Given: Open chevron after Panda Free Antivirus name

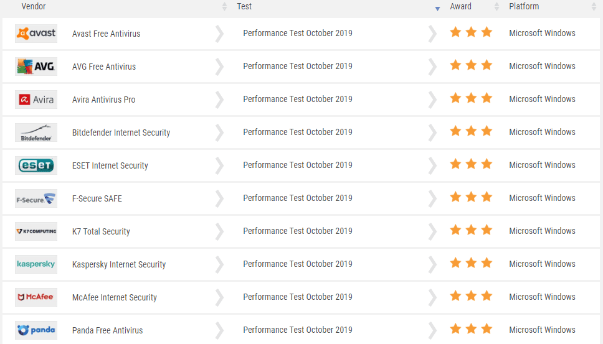Looking at the screenshot, I should tap(219, 331).
